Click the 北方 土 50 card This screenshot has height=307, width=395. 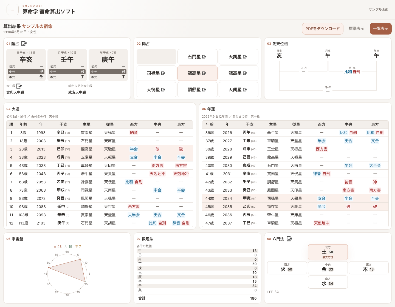(x=328, y=252)
